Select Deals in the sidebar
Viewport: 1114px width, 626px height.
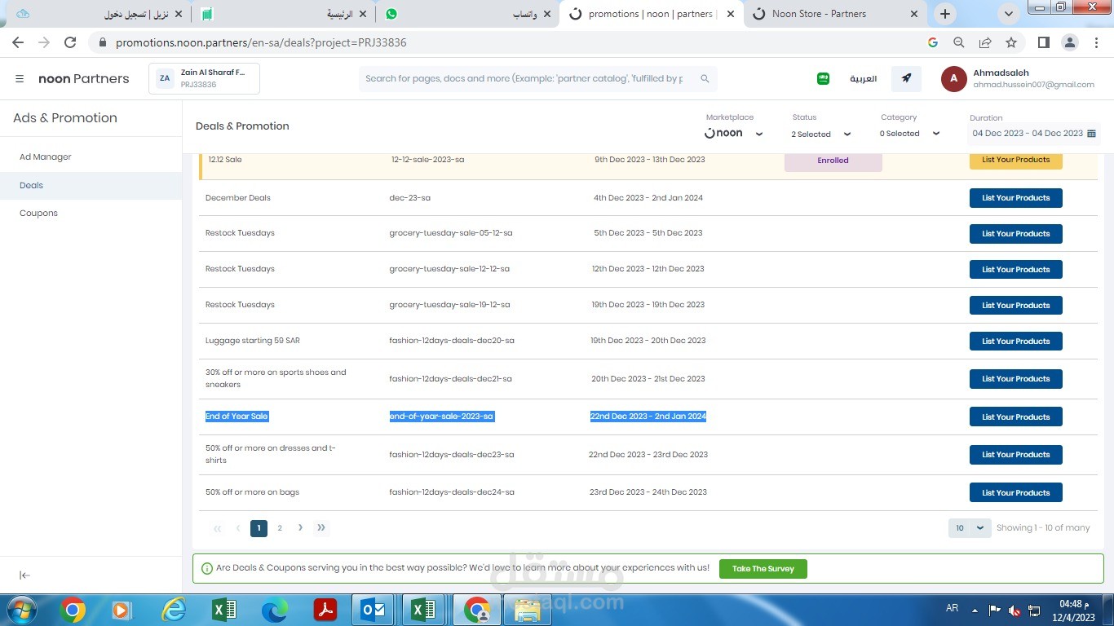click(x=91, y=185)
